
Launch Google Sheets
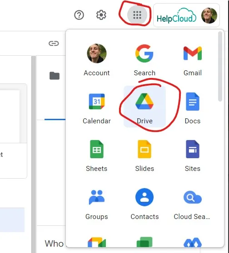[x=97, y=155]
